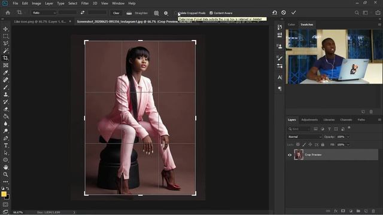Screen dimensions: 383x215
Task: Click the Crop Preview layer thumbnail
Action: [299, 155]
